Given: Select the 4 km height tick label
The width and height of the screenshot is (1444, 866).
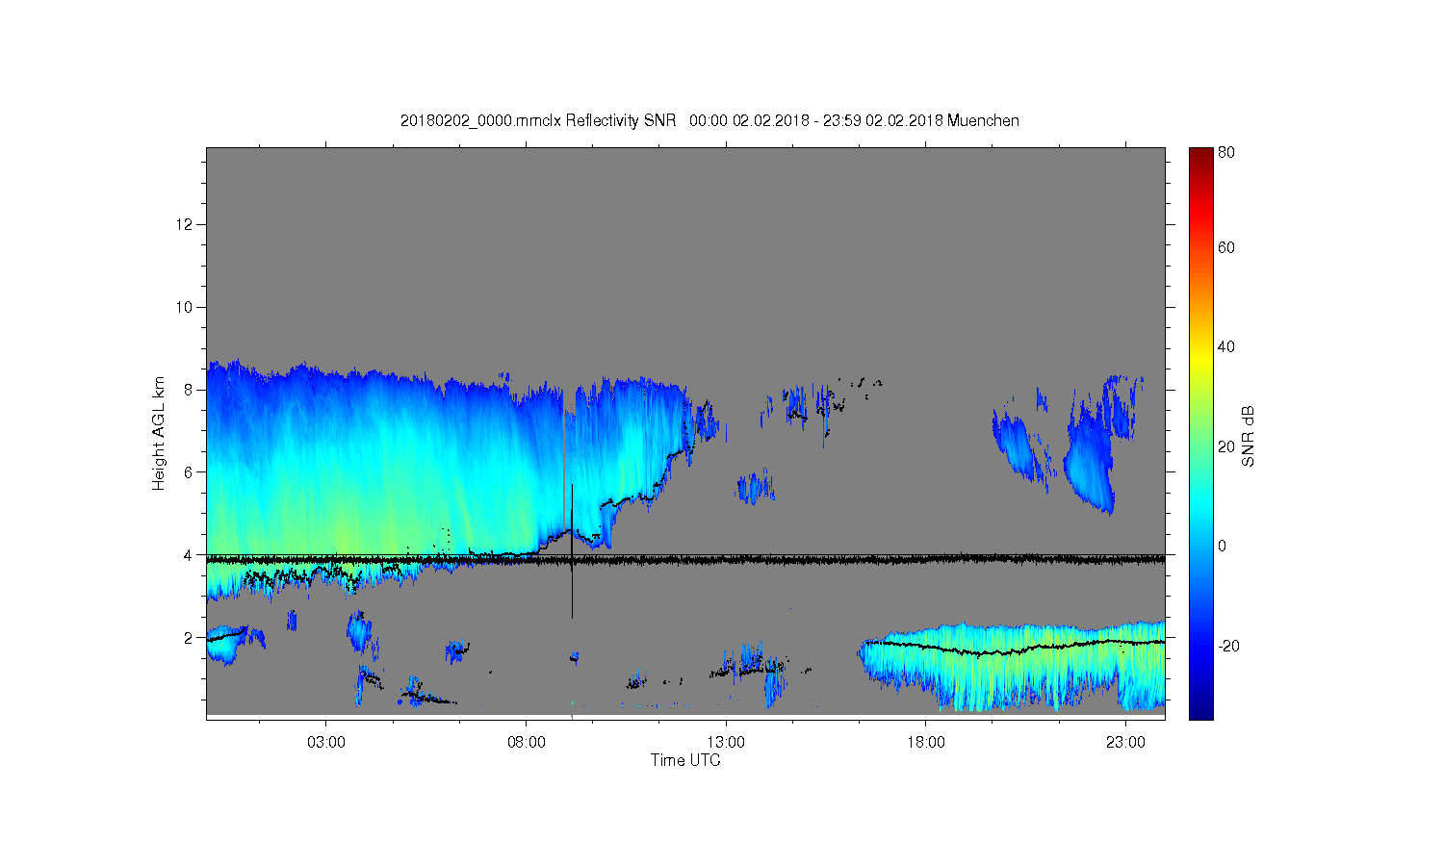Looking at the screenshot, I should coord(190,555).
